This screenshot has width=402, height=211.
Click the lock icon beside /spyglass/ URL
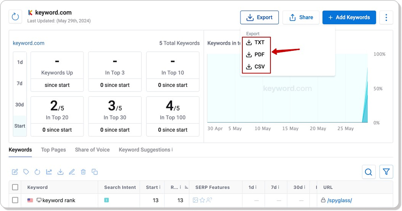(x=323, y=200)
